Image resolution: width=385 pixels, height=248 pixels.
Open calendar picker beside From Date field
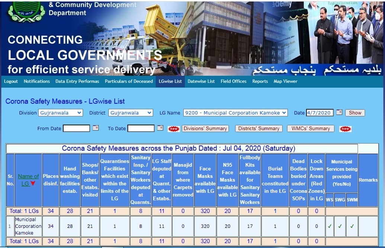tap(96, 128)
